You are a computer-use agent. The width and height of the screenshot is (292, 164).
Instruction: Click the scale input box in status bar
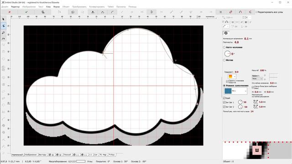[81, 161]
